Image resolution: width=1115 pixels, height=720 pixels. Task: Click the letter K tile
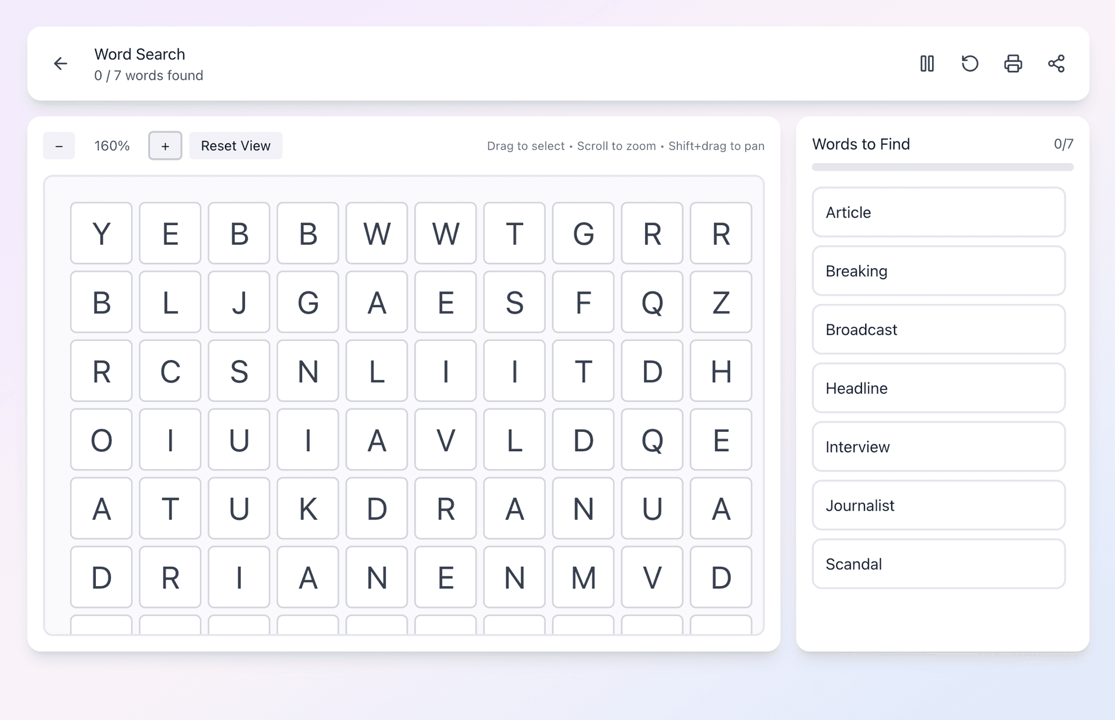308,508
